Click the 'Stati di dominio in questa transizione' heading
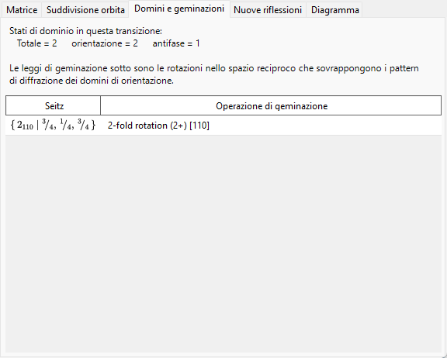Viewport: 447px width, 358px height. tap(85, 31)
